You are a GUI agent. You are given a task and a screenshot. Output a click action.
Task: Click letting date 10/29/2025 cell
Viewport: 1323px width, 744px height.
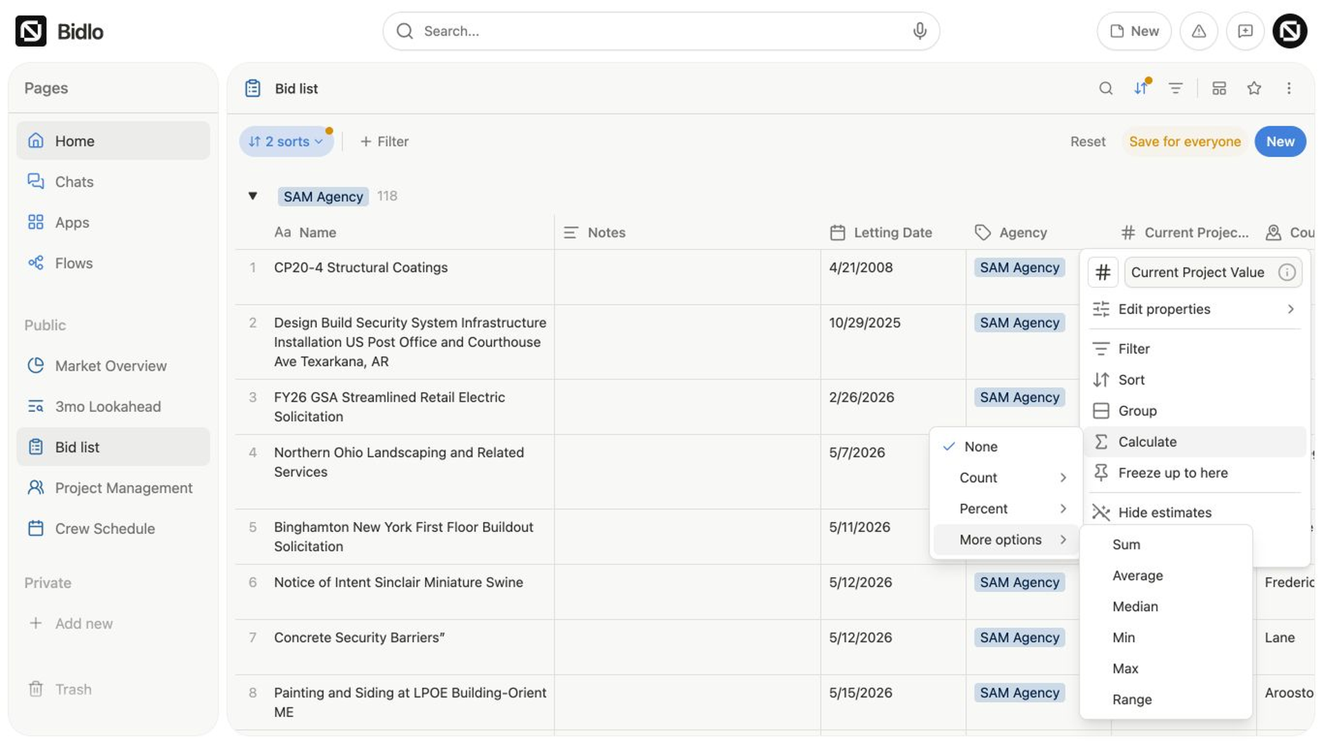pyautogui.click(x=893, y=342)
